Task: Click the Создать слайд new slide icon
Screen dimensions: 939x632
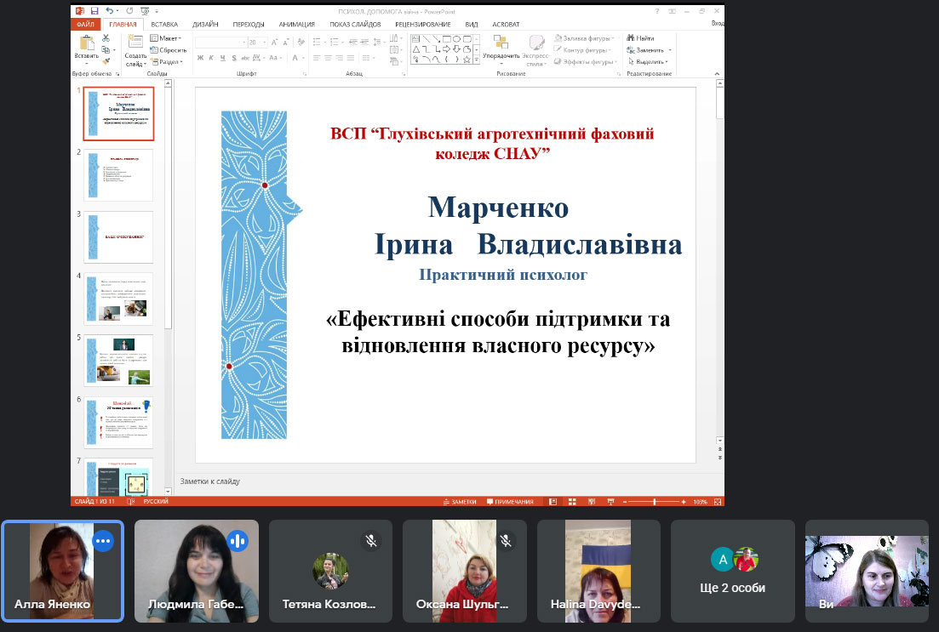Action: click(x=136, y=42)
